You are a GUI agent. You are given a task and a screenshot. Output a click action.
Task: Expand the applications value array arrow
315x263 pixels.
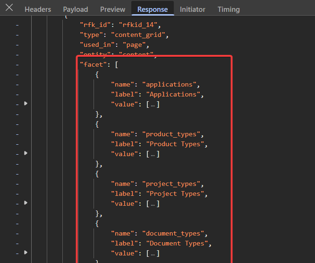coord(26,104)
